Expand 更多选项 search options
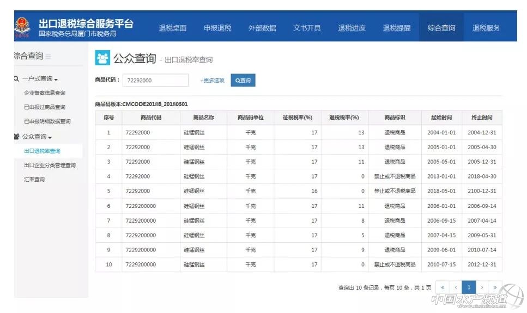Screen dimensions: 527x313 coord(212,81)
